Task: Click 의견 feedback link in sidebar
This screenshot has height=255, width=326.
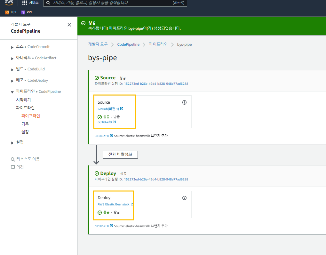Action: pos(20,167)
